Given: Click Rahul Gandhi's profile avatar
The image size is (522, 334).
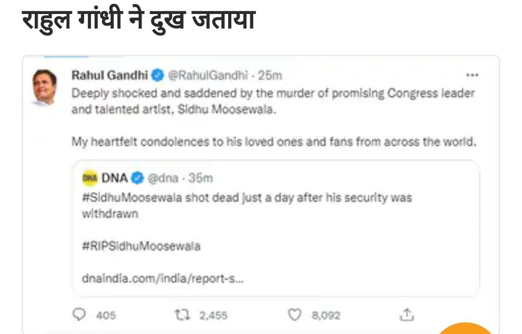Looking at the screenshot, I should coord(45,87).
